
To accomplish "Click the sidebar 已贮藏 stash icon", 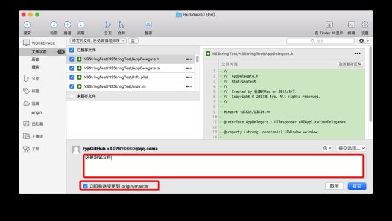I will (27, 124).
